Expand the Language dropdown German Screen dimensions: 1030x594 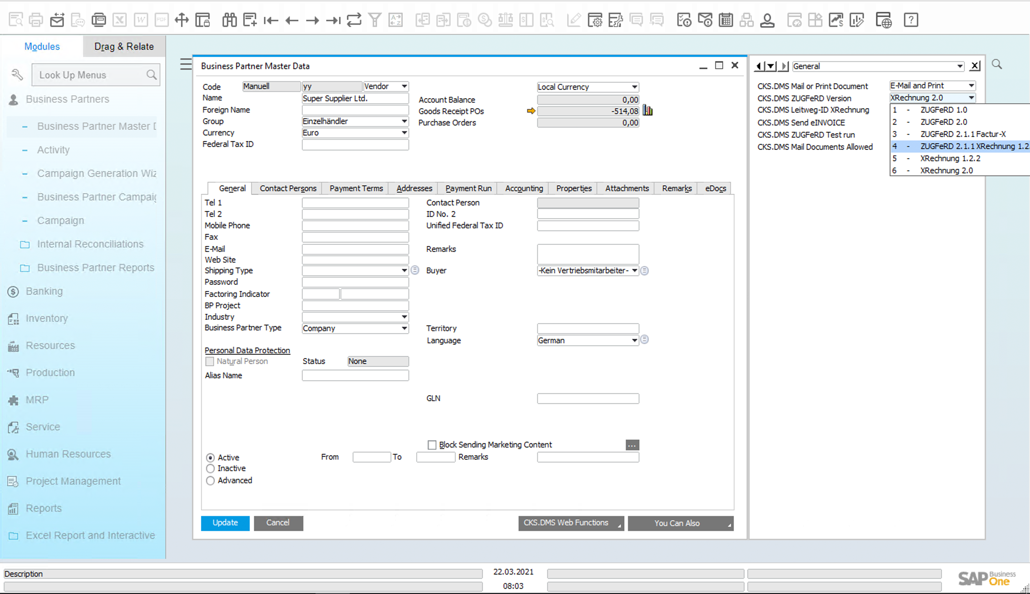pos(634,340)
